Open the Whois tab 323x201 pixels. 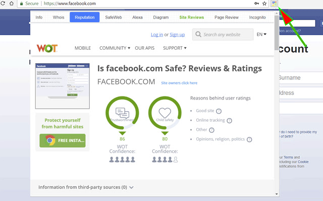coord(59,18)
